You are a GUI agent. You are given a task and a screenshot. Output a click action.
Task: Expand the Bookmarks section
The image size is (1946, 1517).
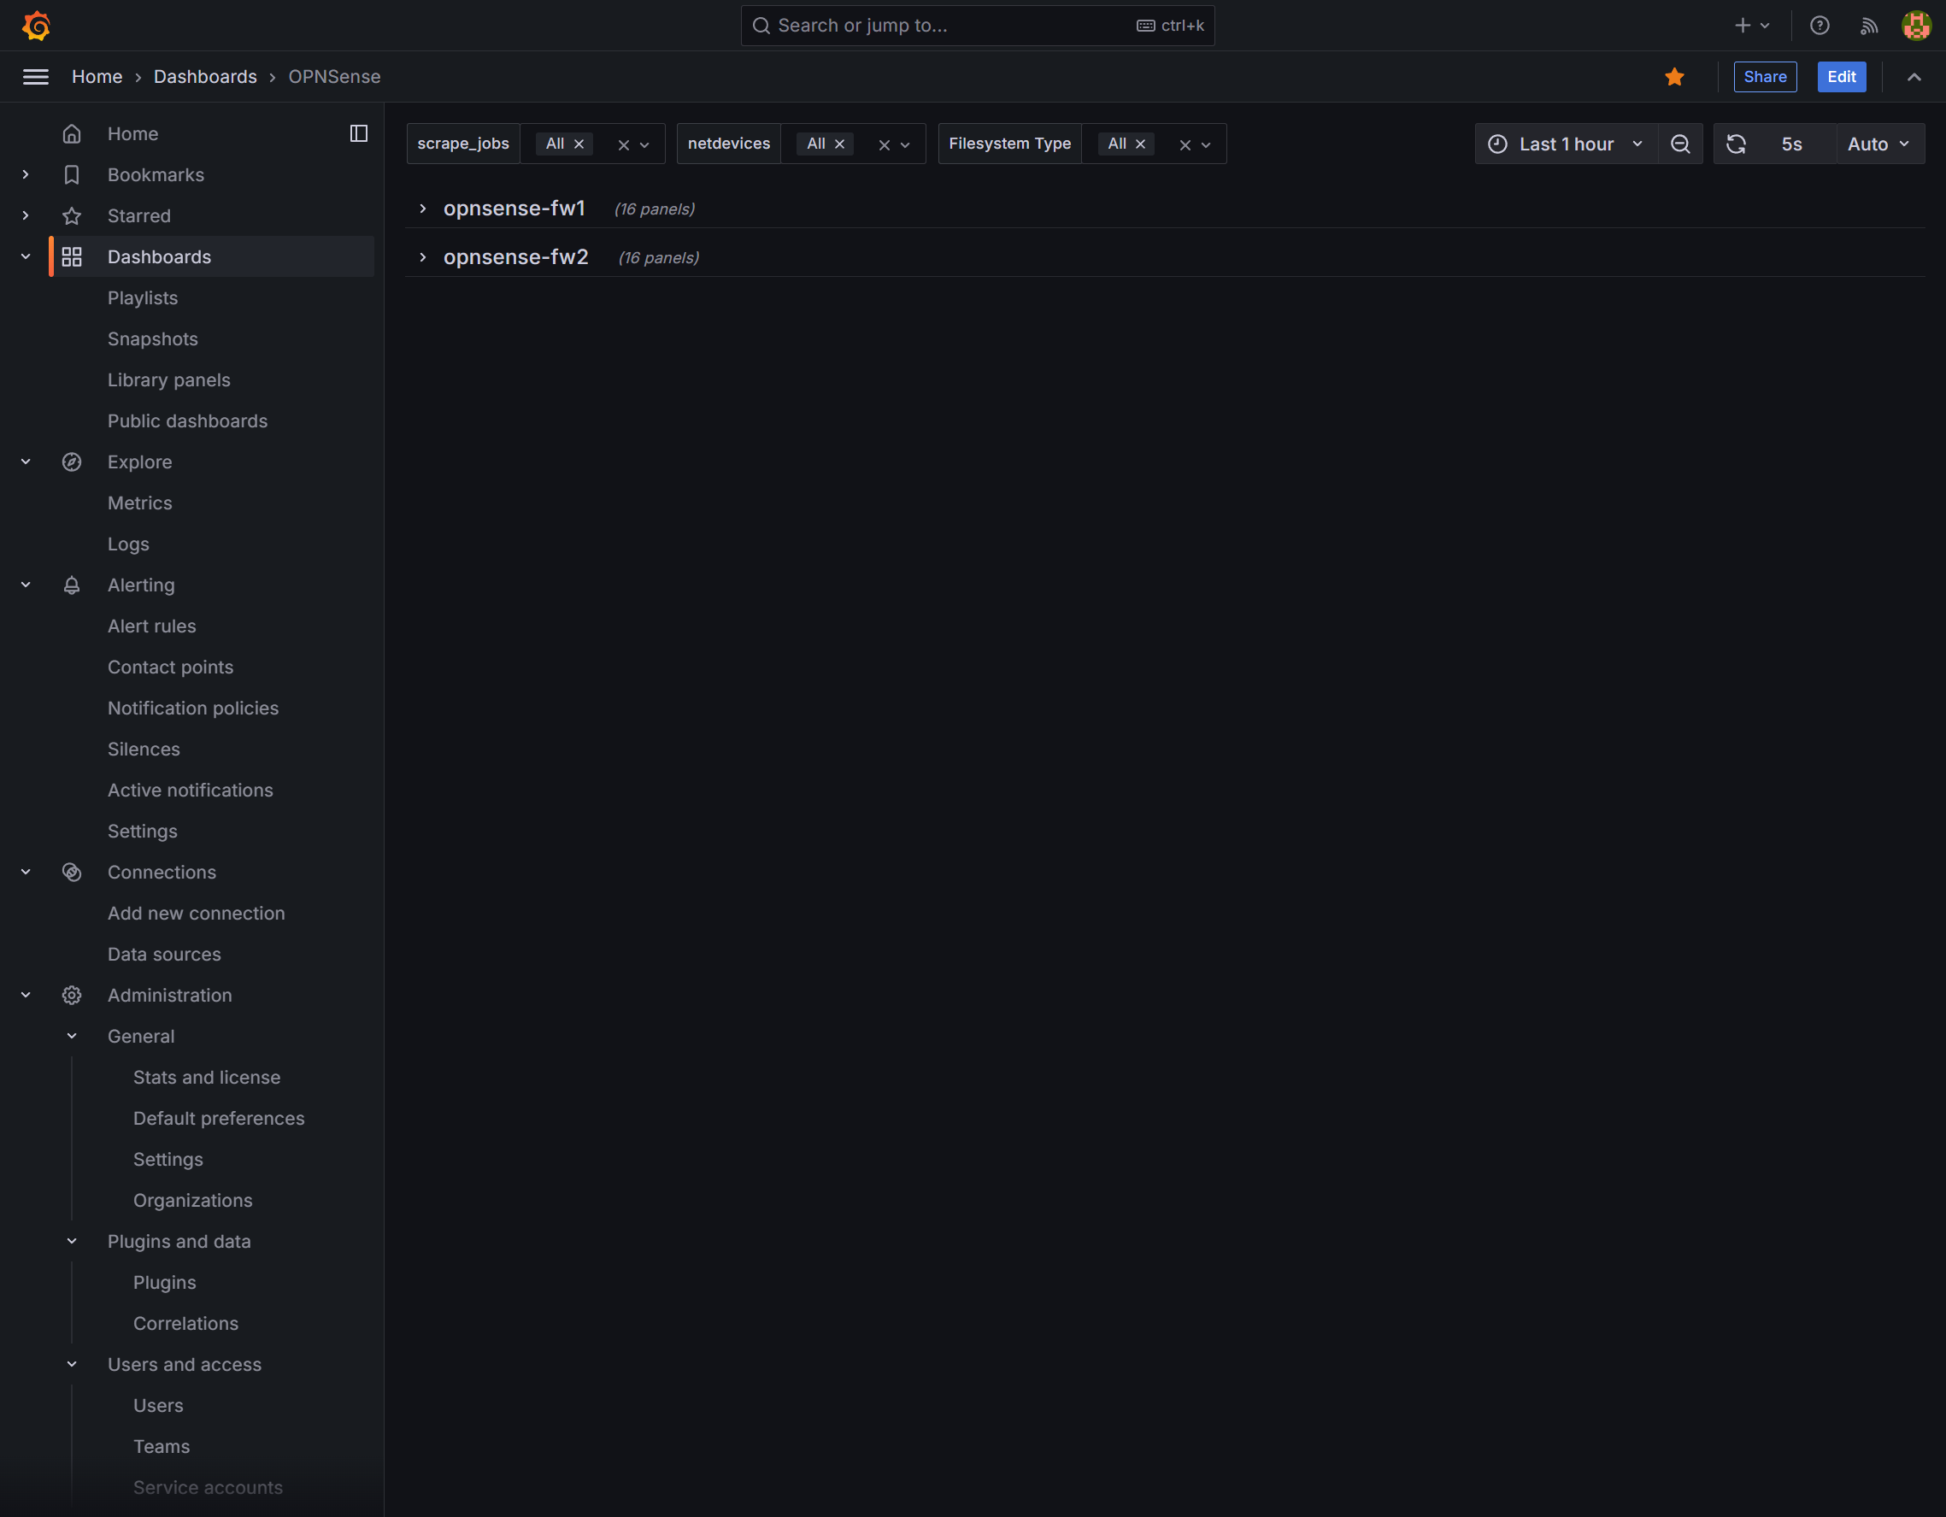pyautogui.click(x=26, y=174)
